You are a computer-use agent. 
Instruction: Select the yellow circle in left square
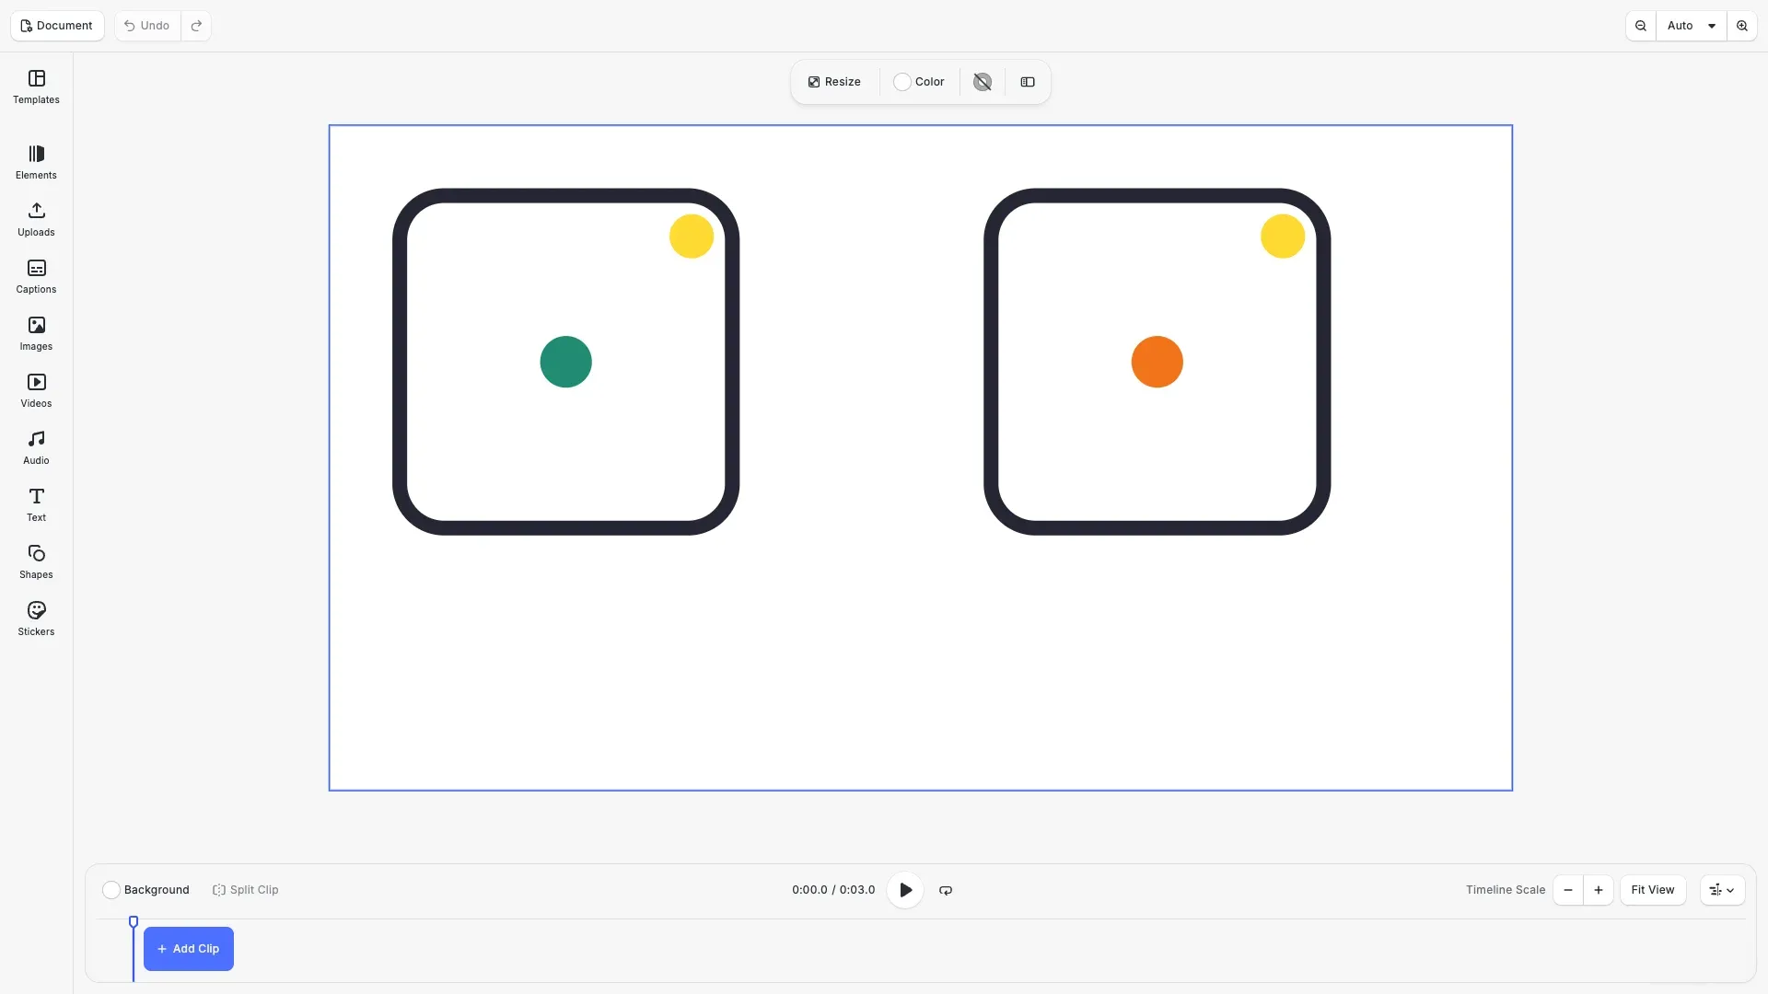(692, 237)
